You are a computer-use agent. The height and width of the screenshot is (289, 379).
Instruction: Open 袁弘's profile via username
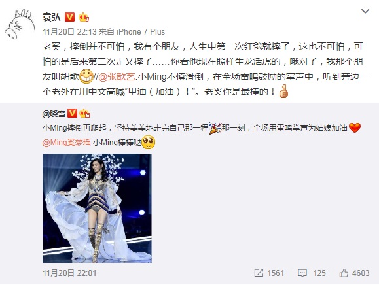51,17
